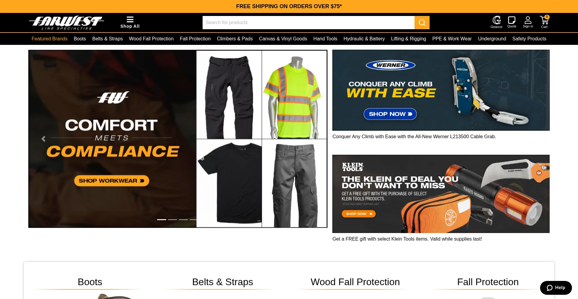The image size is (578, 299).
Task: Open the Help chat widget
Action: click(x=556, y=288)
